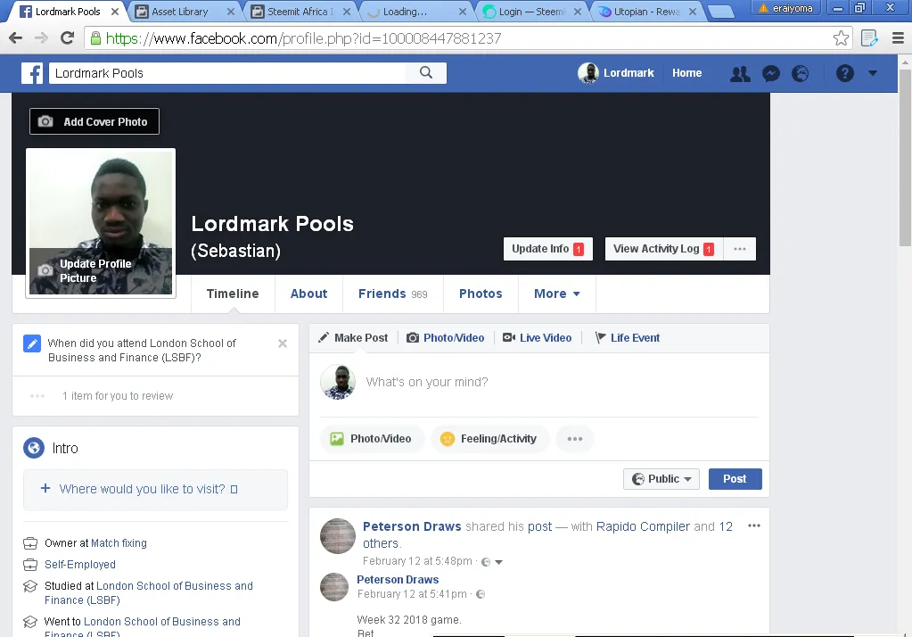
Task: Click Peterson Draws avatar thumbnail in post
Action: pyautogui.click(x=334, y=587)
